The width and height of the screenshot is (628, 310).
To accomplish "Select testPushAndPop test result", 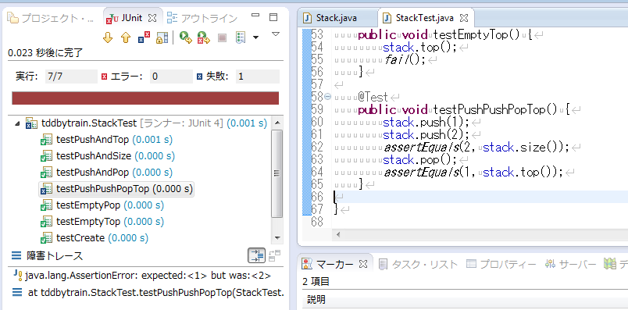I will coord(106,173).
